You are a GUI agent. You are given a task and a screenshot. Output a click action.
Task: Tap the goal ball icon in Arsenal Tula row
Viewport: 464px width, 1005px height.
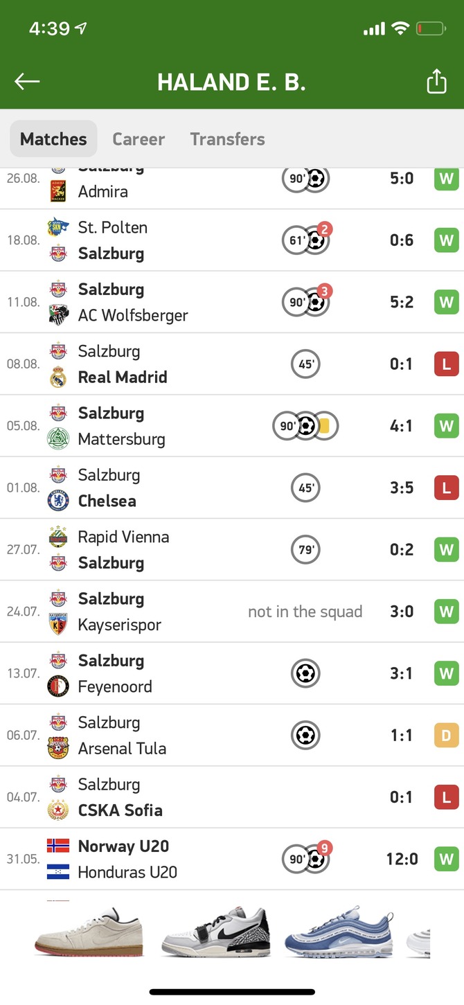(305, 735)
